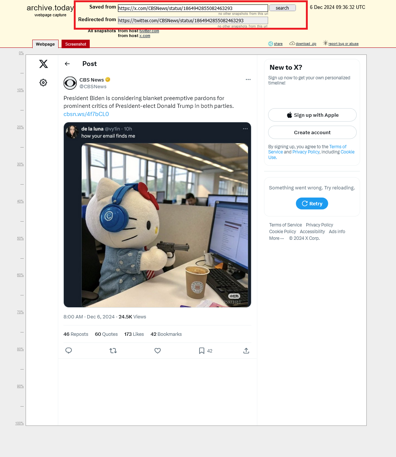The height and width of the screenshot is (457, 396).
Task: Click the share upload icon
Action: coord(246,351)
